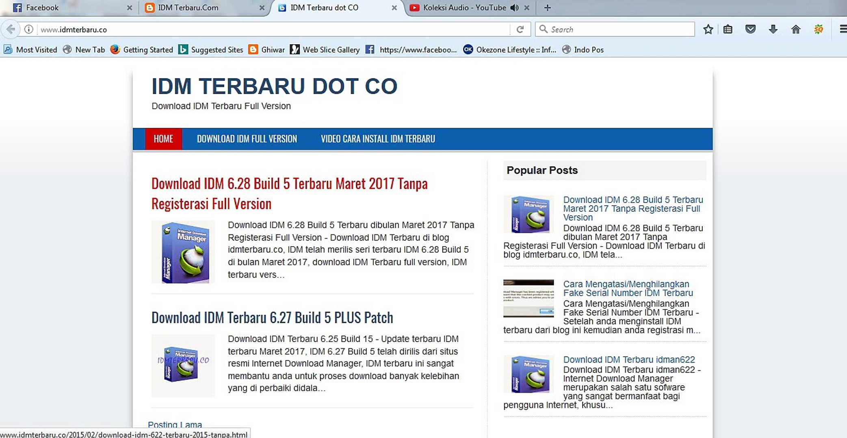Close the IDM Terbaru dot CO tab
The width and height of the screenshot is (847, 438).
tap(394, 8)
